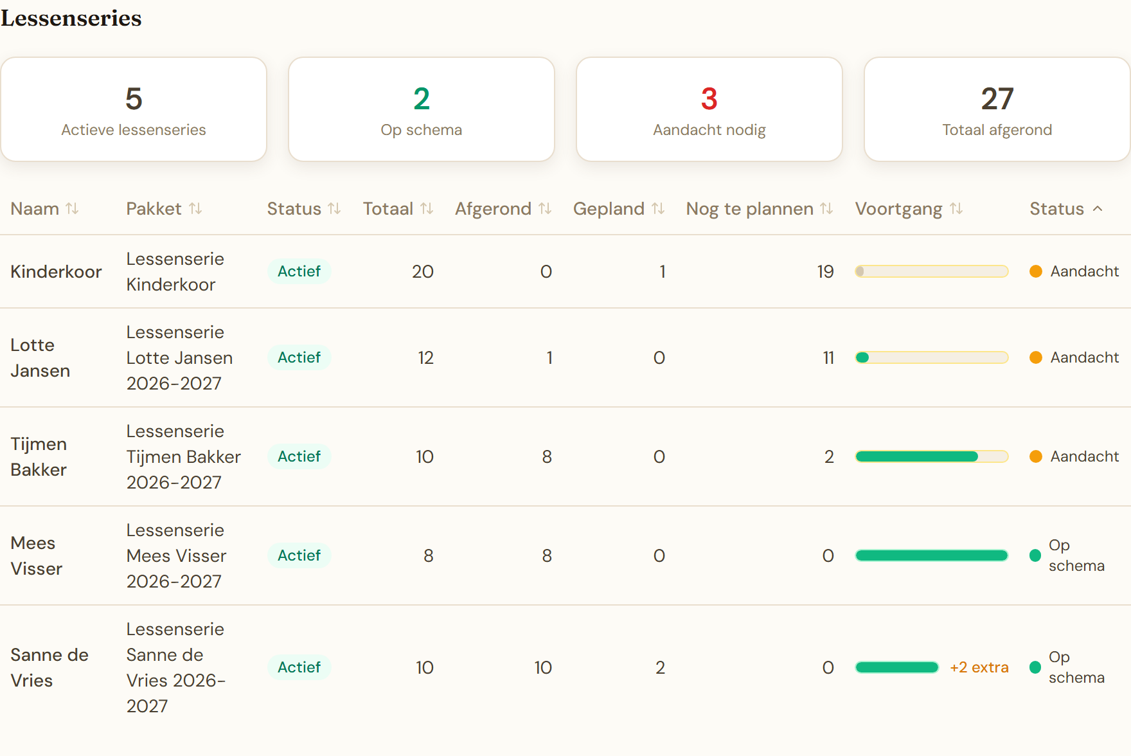Sort table using the Totaal sort icon
The height and width of the screenshot is (756, 1131).
tap(427, 209)
